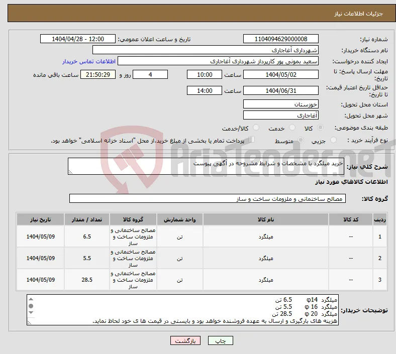
Task: Click the buyer name field شهرداری آغاجاری
Action: tap(206, 50)
